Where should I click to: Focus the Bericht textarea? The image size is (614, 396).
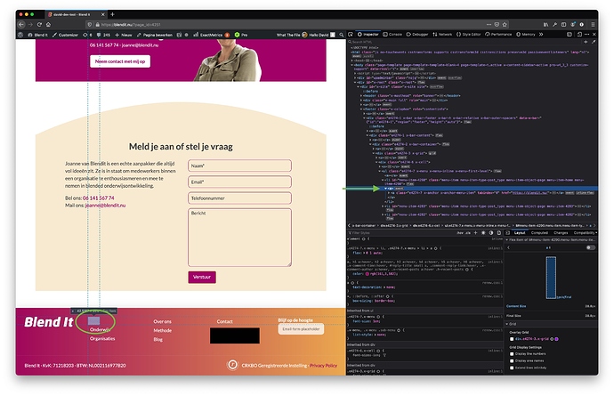pyautogui.click(x=239, y=238)
